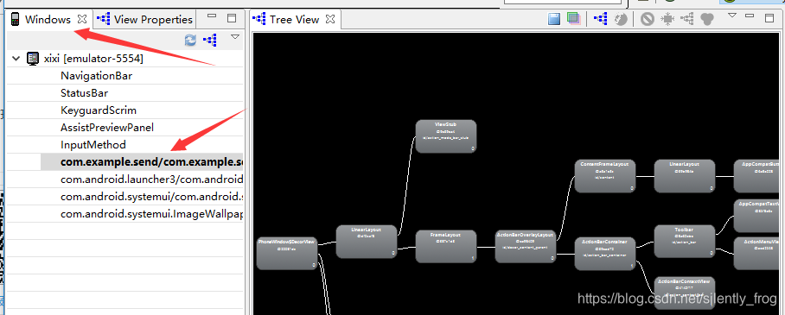Open the Windows panel view menu triangle
The image size is (785, 315).
(x=235, y=37)
